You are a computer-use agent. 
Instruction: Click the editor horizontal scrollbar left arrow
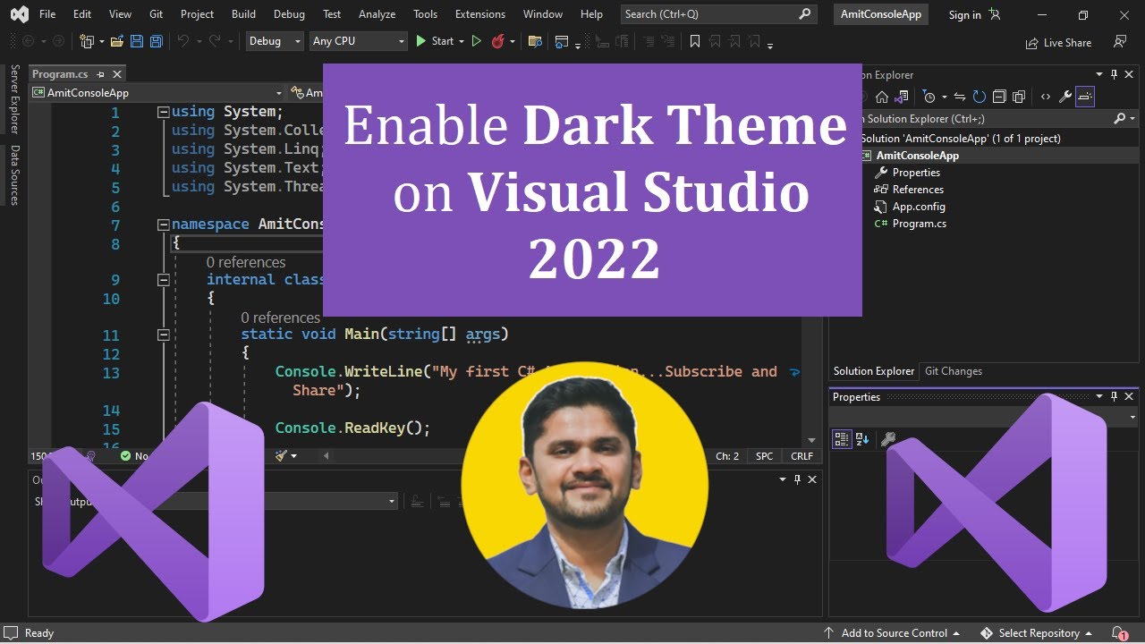tap(327, 456)
